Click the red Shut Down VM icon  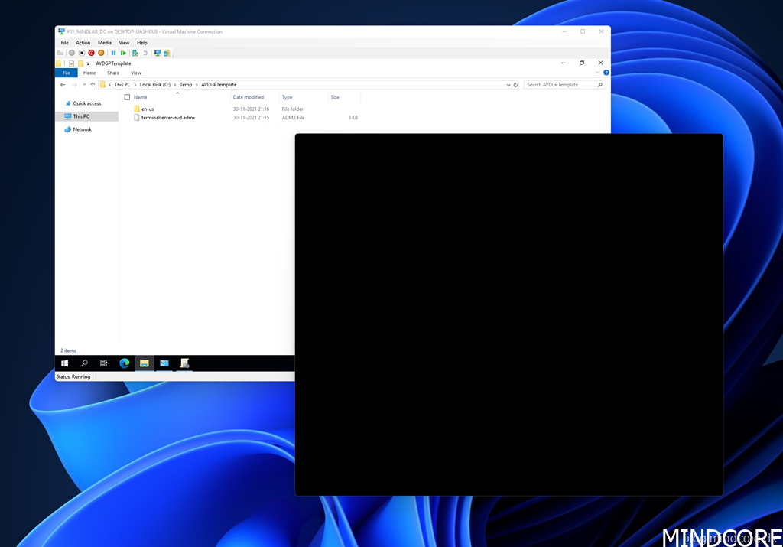click(x=91, y=53)
